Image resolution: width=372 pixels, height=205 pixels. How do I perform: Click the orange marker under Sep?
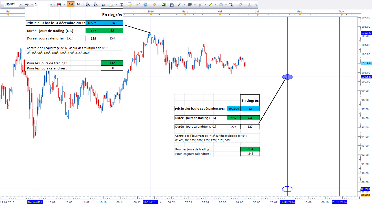[x=300, y=15]
